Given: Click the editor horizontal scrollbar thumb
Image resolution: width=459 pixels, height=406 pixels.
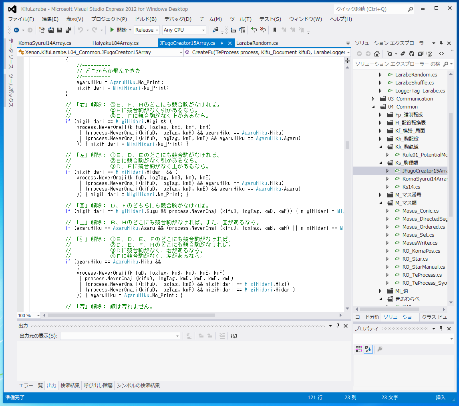Looking at the screenshot, I should coord(131,316).
